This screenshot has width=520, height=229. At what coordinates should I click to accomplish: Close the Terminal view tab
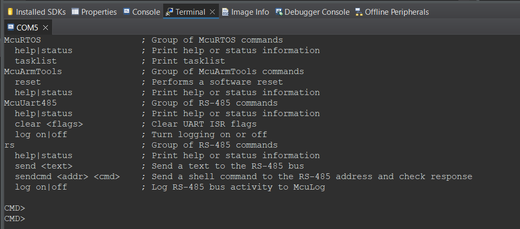pos(212,12)
